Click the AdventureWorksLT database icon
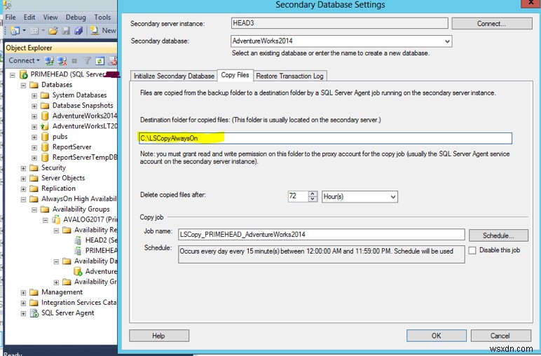The image size is (541, 356). [45, 126]
